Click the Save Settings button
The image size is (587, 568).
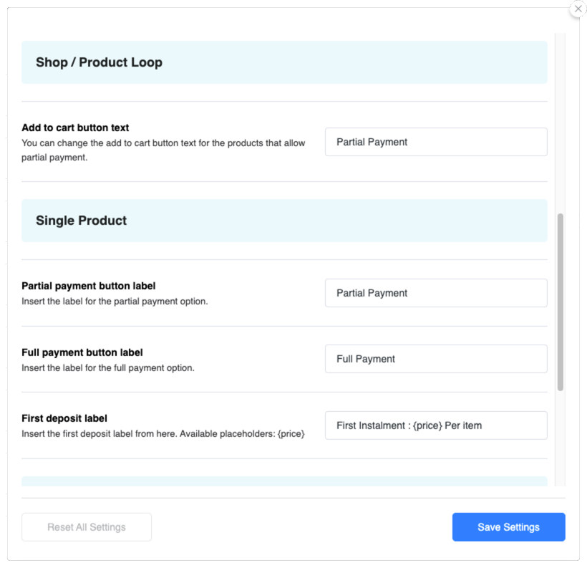coord(509,527)
